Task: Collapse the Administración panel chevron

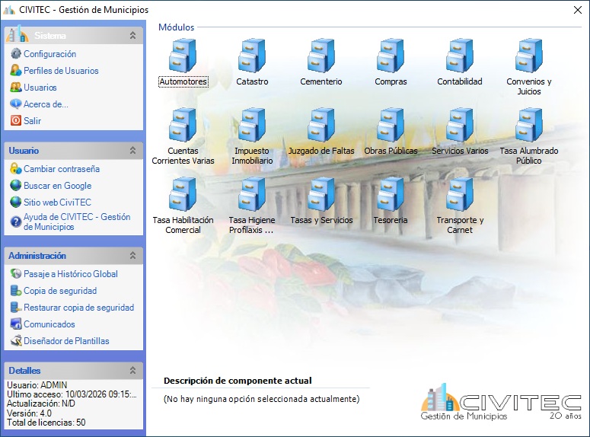Action: 132,255
